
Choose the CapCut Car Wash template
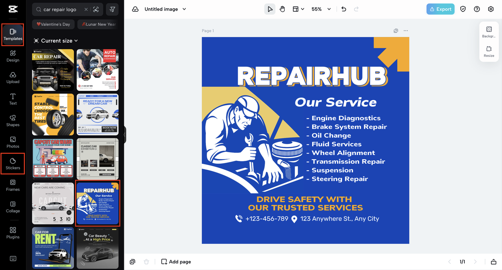53,159
